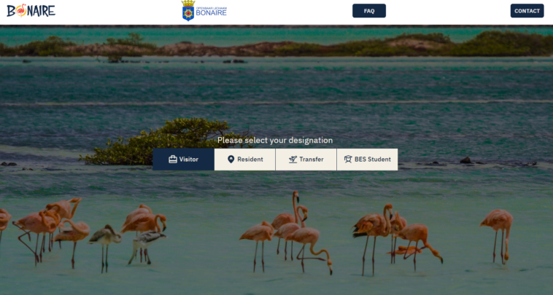
Task: Click the crown atop the crest emblem
Action: click(x=188, y=3)
